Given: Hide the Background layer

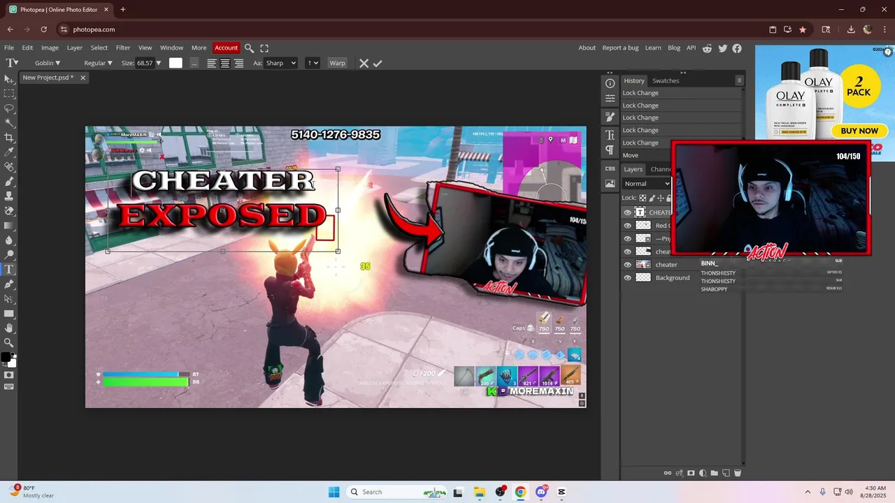Looking at the screenshot, I should (x=627, y=277).
